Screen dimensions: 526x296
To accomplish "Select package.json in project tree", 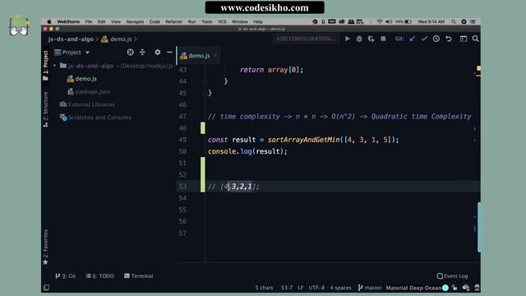I will [x=90, y=91].
